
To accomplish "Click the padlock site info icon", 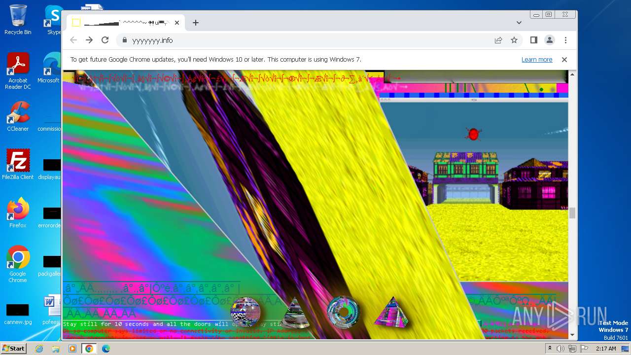I will 124,40.
